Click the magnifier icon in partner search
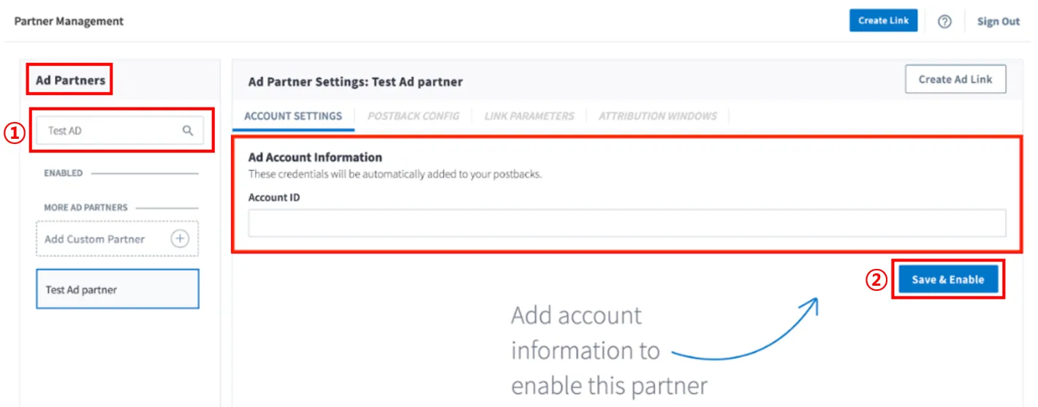This screenshot has height=407, width=1038. 188,130
